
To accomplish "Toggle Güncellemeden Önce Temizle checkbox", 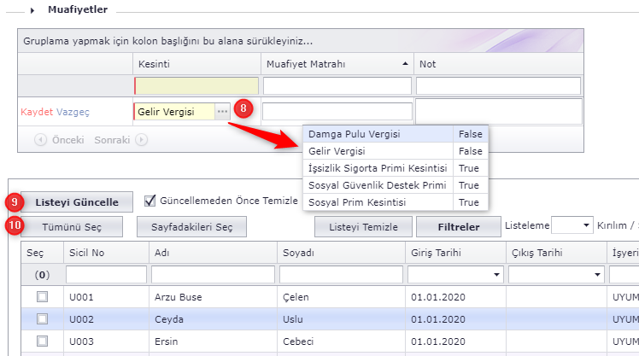I will 150,201.
